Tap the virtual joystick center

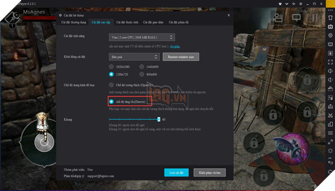point(44,143)
